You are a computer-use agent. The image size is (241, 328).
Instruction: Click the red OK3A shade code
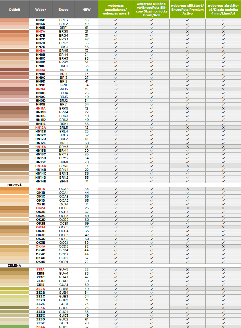tap(41, 227)
